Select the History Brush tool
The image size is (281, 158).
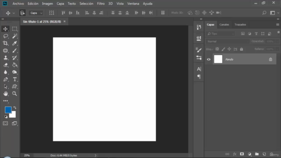14,57
